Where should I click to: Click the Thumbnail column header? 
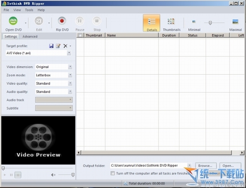pos(94,35)
